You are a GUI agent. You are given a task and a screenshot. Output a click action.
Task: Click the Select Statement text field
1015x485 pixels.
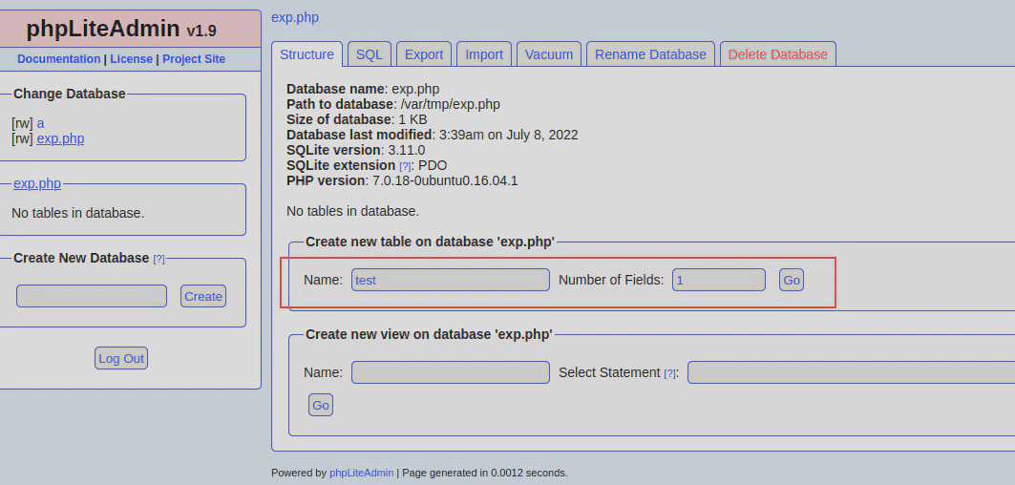tap(850, 372)
